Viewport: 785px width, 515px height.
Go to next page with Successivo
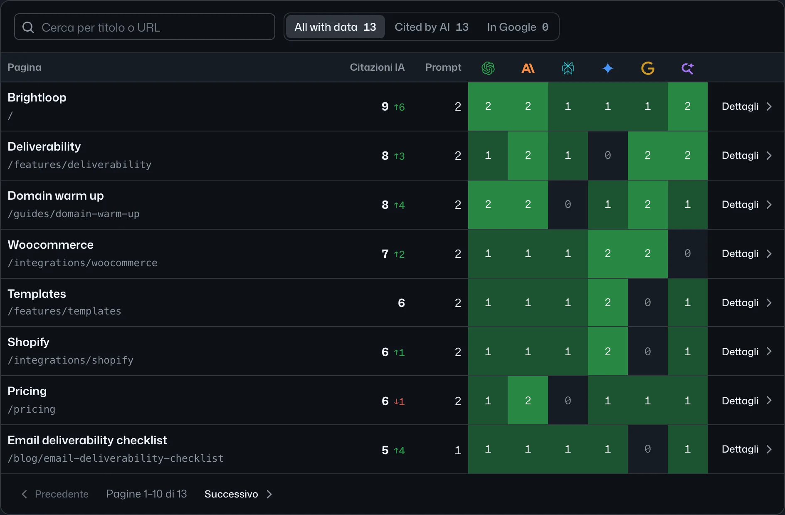[238, 494]
